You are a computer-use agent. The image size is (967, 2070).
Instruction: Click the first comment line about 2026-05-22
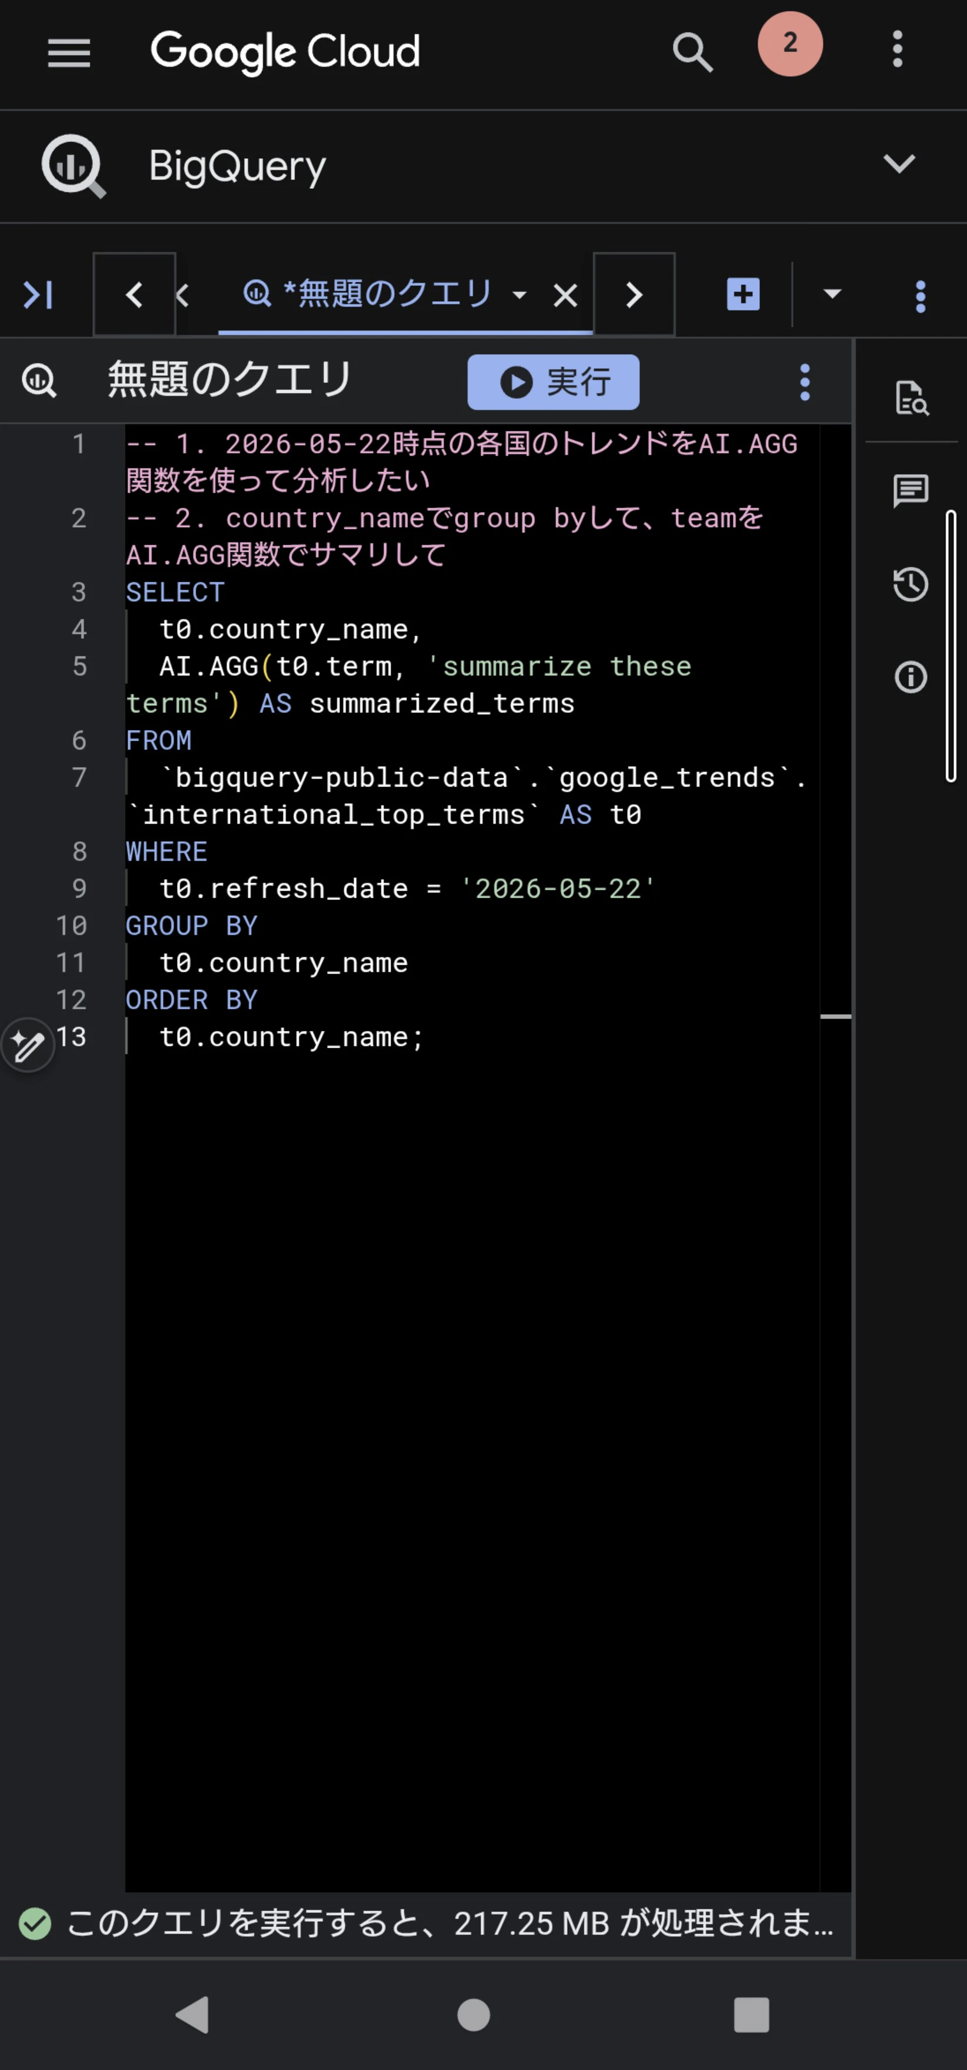click(x=462, y=461)
